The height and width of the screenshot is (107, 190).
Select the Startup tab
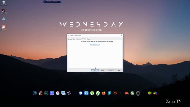click(x=84, y=39)
